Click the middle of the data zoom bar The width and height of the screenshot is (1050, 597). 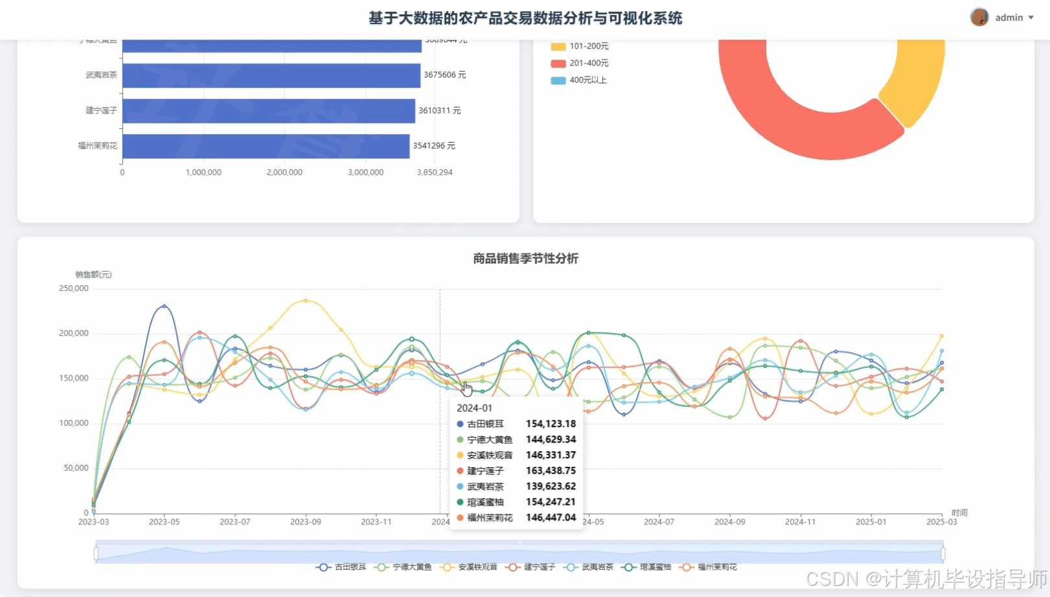tap(519, 552)
